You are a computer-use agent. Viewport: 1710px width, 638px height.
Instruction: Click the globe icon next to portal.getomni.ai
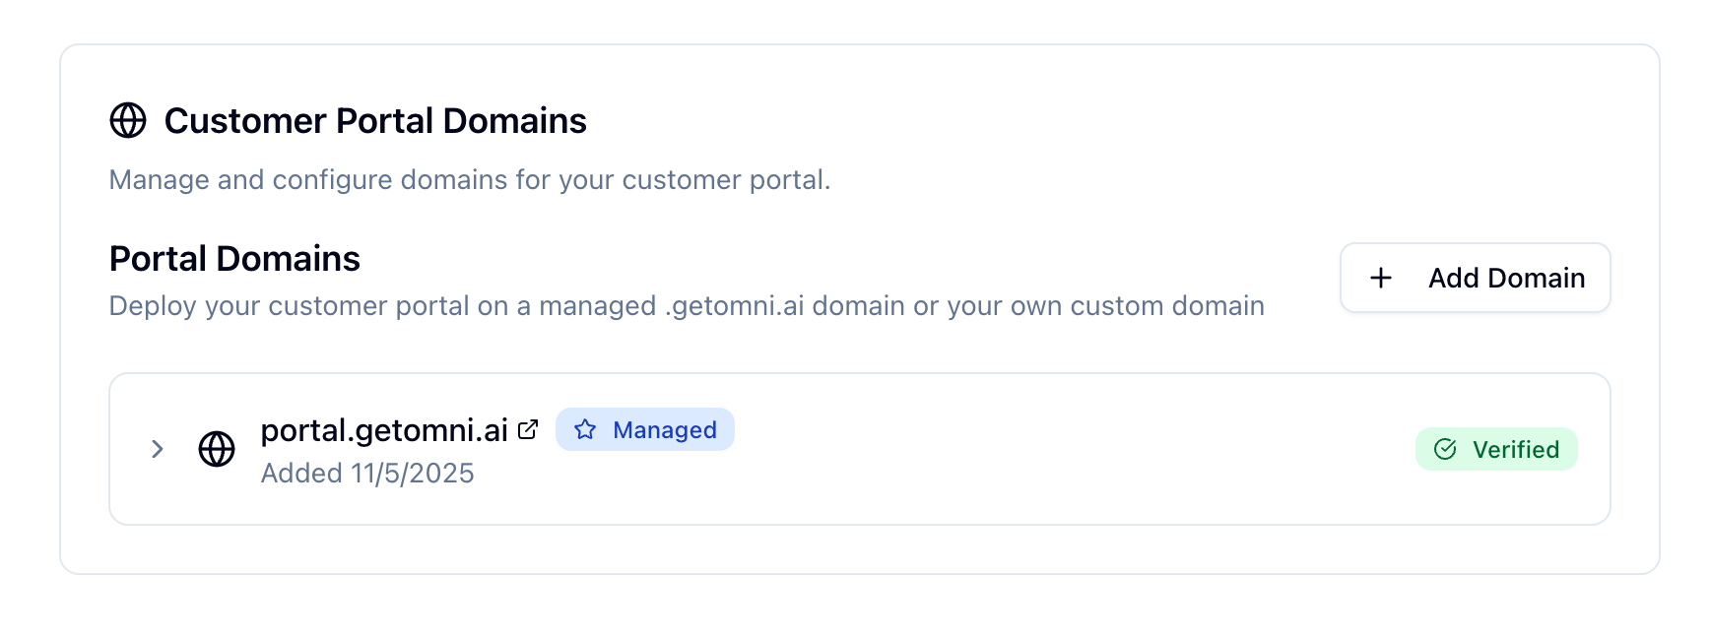pyautogui.click(x=217, y=448)
